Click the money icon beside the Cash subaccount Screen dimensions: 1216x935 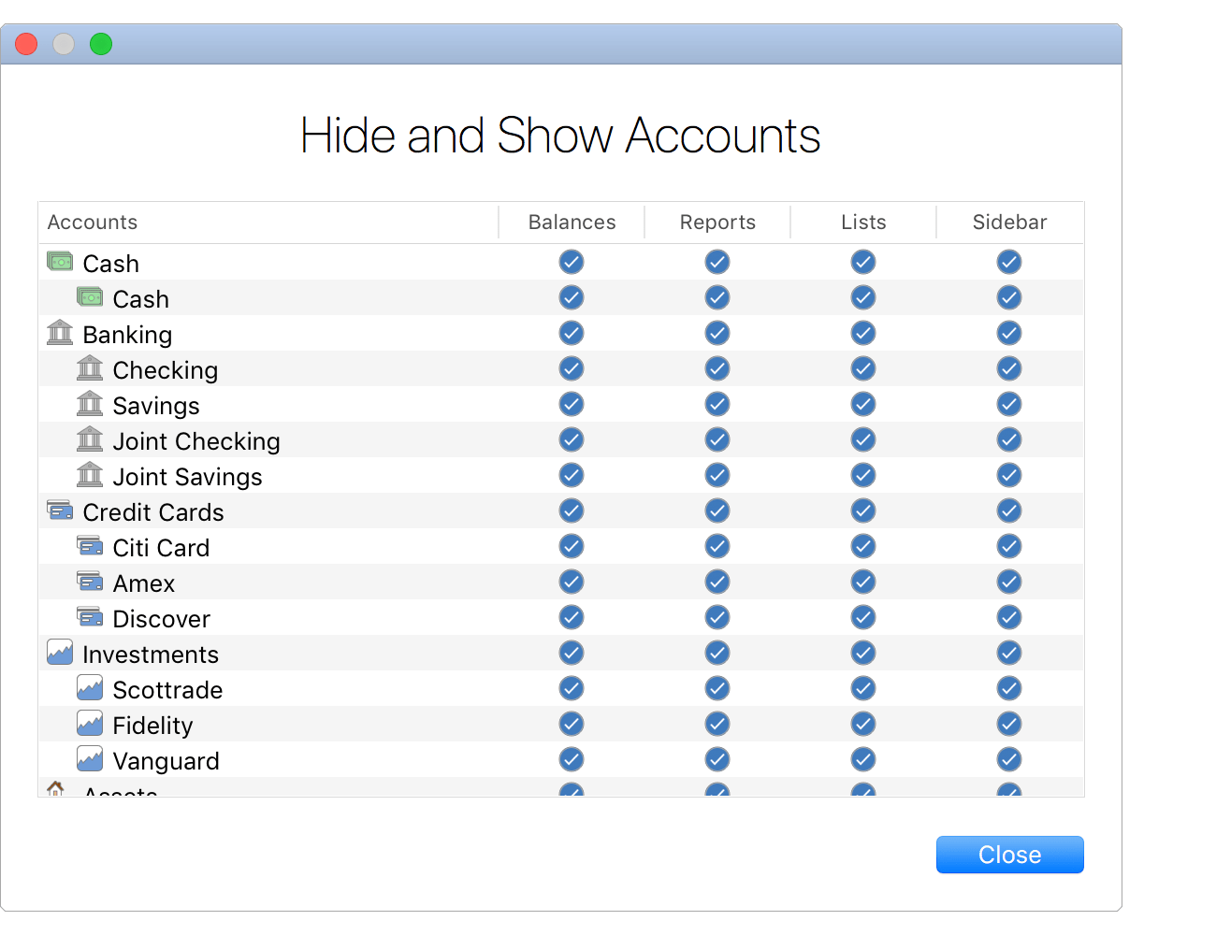pos(90,296)
